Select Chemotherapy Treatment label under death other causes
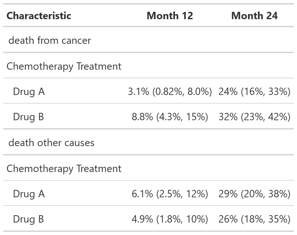The height and width of the screenshot is (235, 297). [x=64, y=168]
